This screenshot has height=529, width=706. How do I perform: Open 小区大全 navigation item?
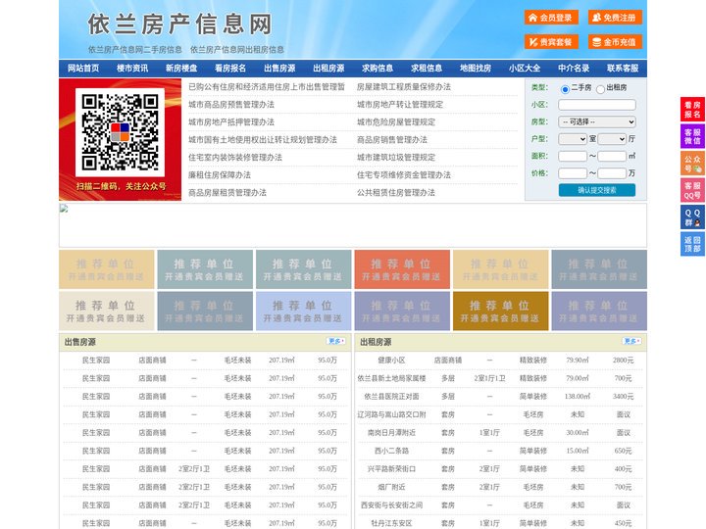point(525,69)
